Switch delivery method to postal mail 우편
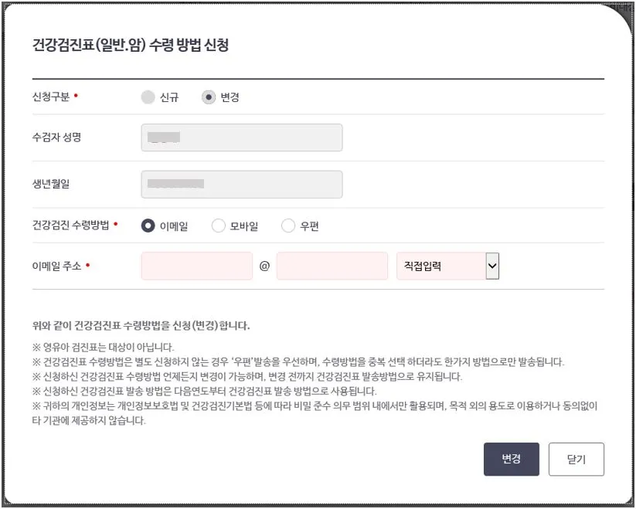Viewport: 636px width, 509px height. (x=287, y=225)
